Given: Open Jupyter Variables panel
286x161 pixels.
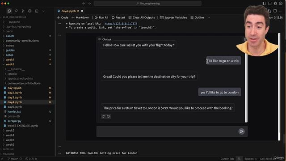Looking at the screenshot, I should click(173, 17).
